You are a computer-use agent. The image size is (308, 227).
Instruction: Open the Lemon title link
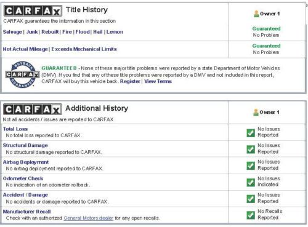[115, 32]
